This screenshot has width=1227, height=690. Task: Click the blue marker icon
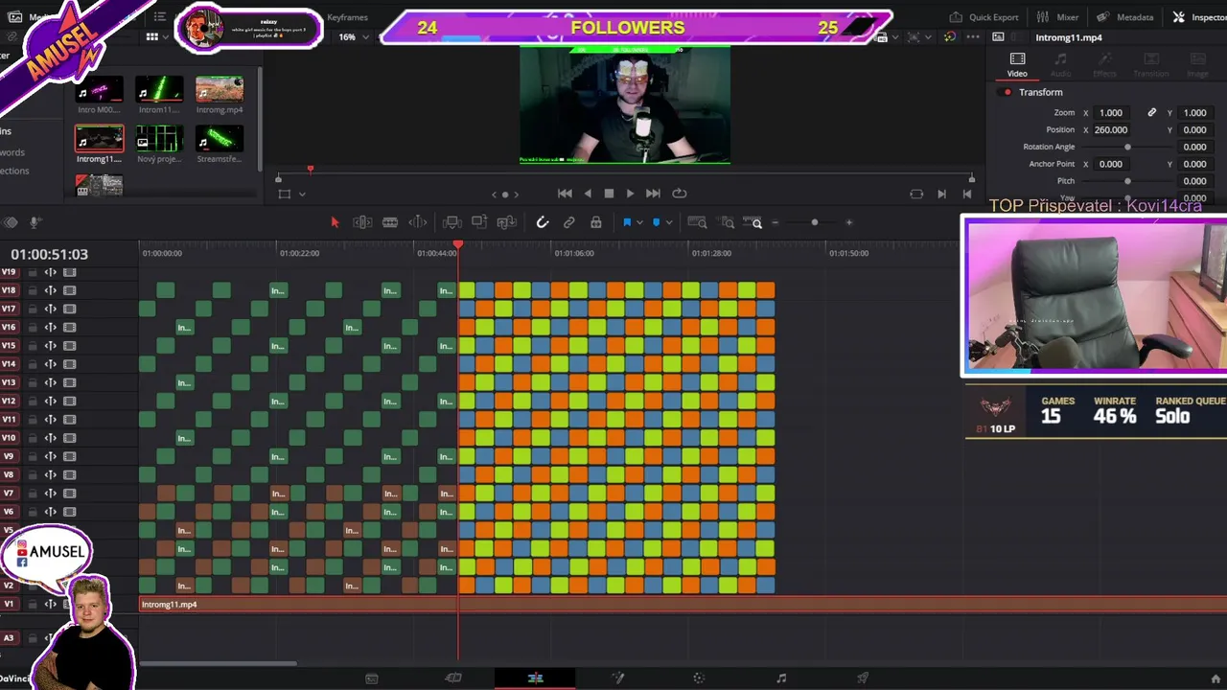(656, 222)
